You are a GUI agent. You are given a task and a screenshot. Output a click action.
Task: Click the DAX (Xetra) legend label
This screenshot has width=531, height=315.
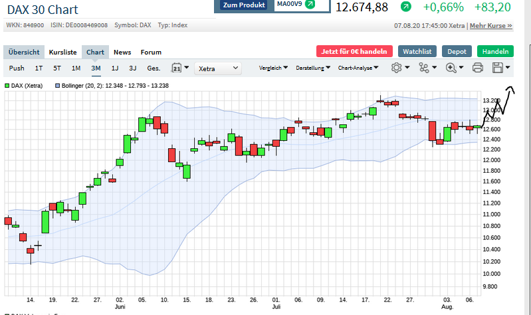(x=27, y=86)
